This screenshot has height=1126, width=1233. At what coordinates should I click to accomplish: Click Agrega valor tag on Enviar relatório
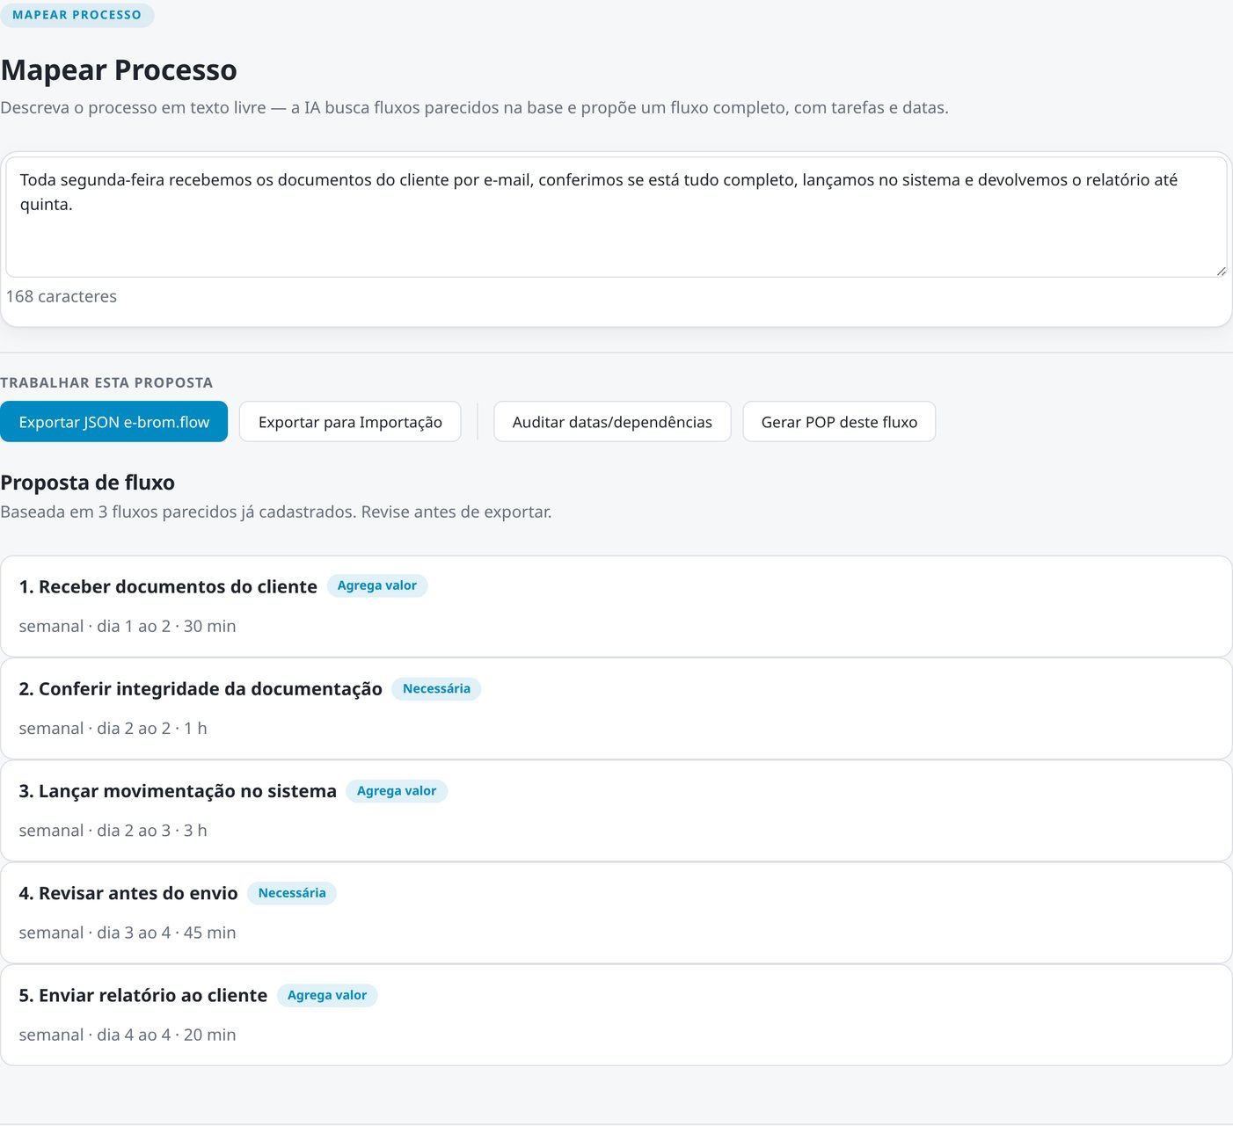click(327, 996)
